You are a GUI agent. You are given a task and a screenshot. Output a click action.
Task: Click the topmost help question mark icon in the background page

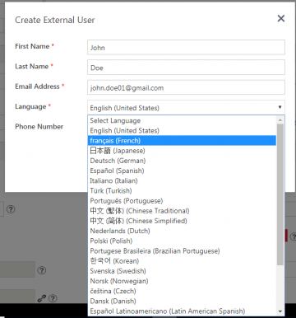(11, 209)
